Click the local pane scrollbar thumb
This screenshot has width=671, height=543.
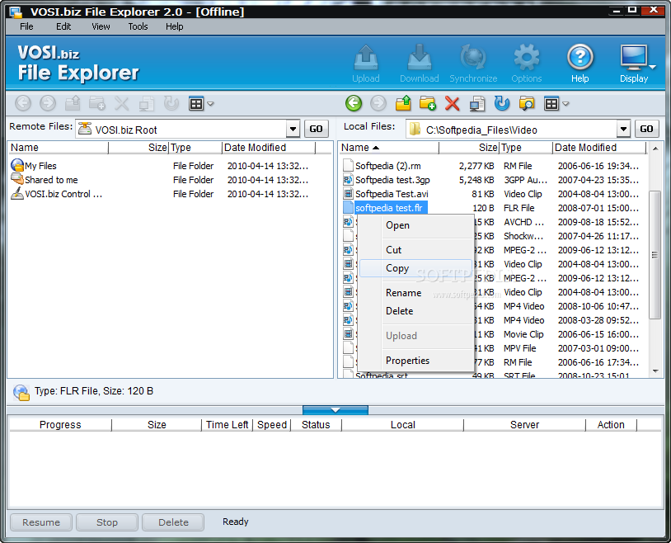click(x=655, y=255)
